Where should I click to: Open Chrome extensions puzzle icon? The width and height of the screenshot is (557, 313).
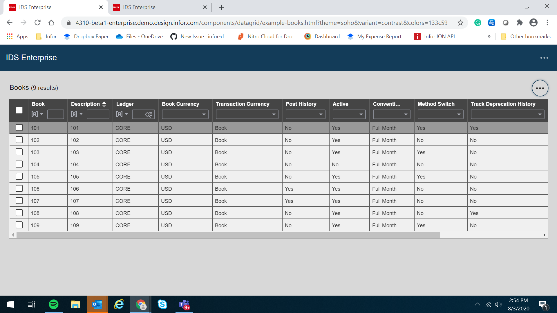[x=519, y=23]
